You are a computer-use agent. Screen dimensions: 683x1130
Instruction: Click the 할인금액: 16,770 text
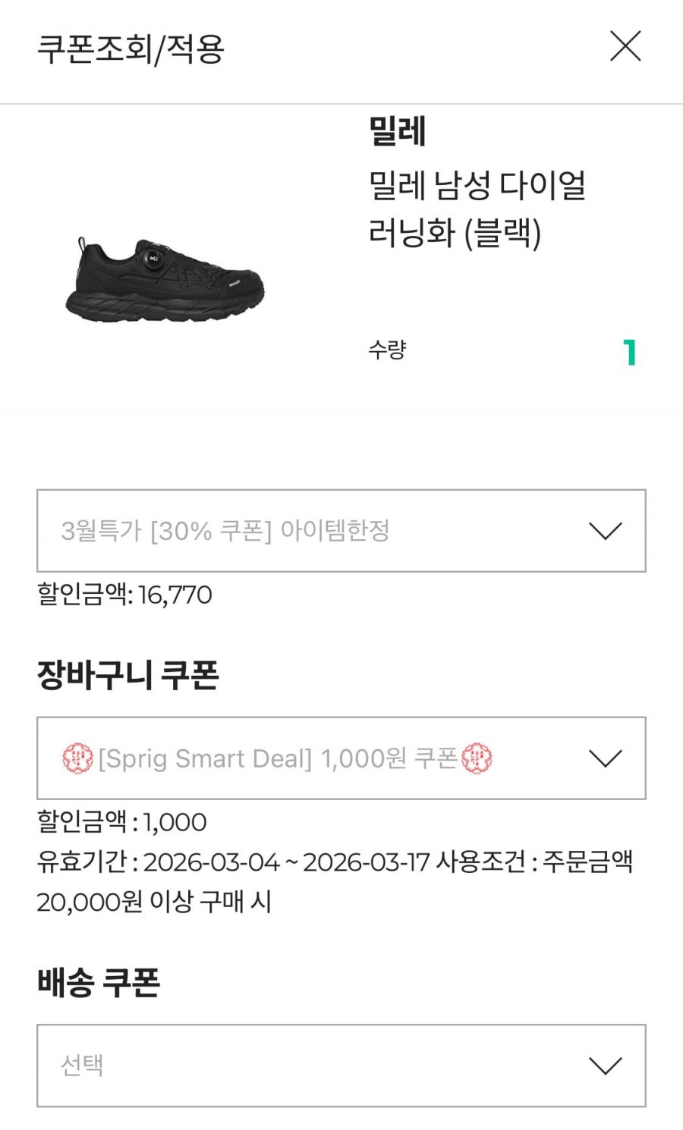(124, 595)
